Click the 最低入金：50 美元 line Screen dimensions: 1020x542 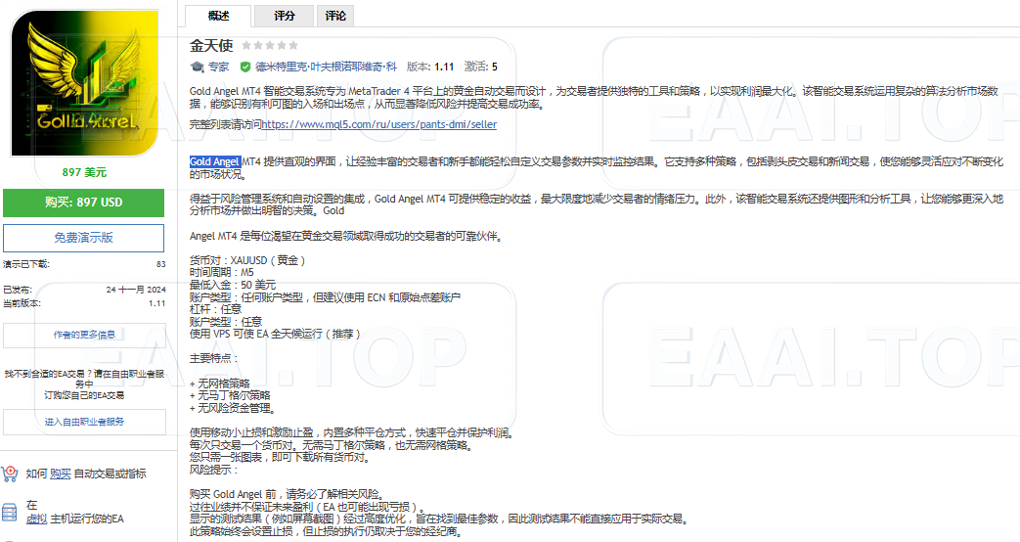point(233,285)
